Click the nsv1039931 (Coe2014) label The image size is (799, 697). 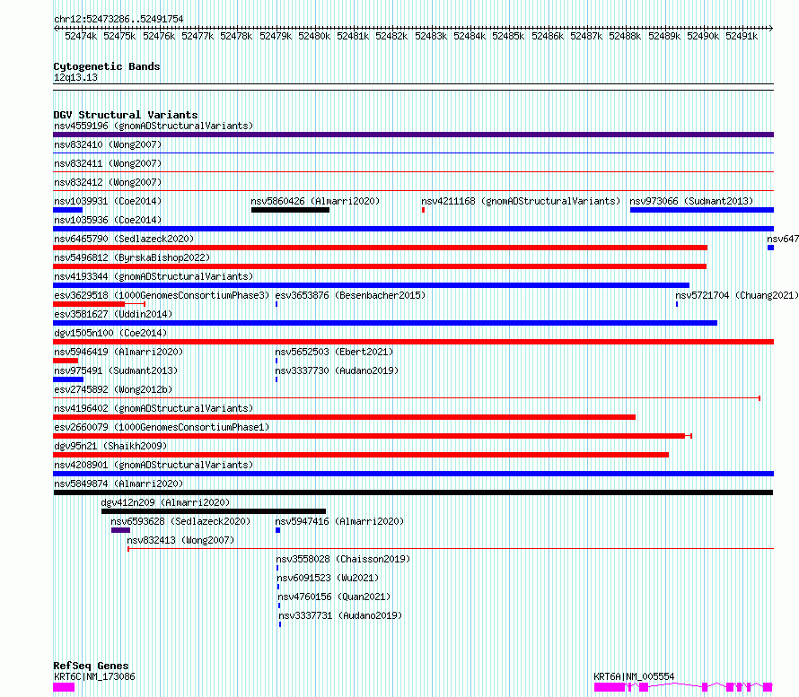(x=108, y=201)
